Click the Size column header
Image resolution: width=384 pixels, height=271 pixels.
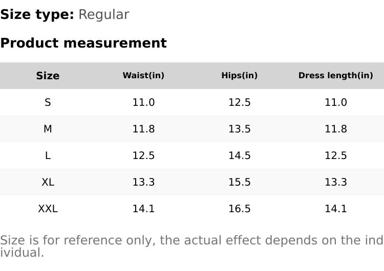pos(48,76)
